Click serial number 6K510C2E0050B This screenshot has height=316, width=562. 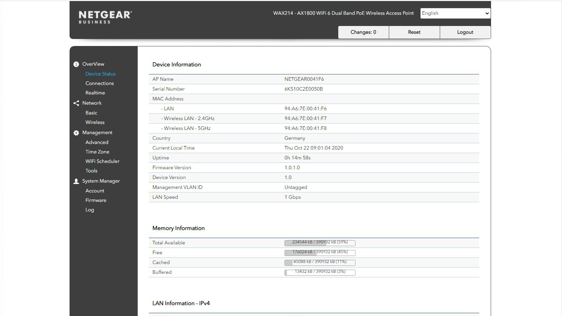coord(303,89)
